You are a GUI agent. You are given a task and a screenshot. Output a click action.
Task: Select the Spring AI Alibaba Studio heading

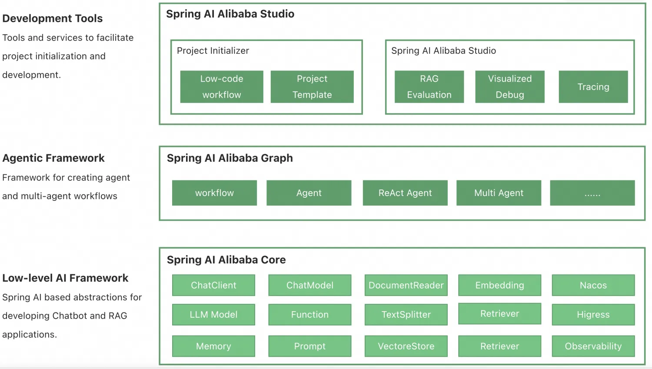pyautogui.click(x=230, y=13)
